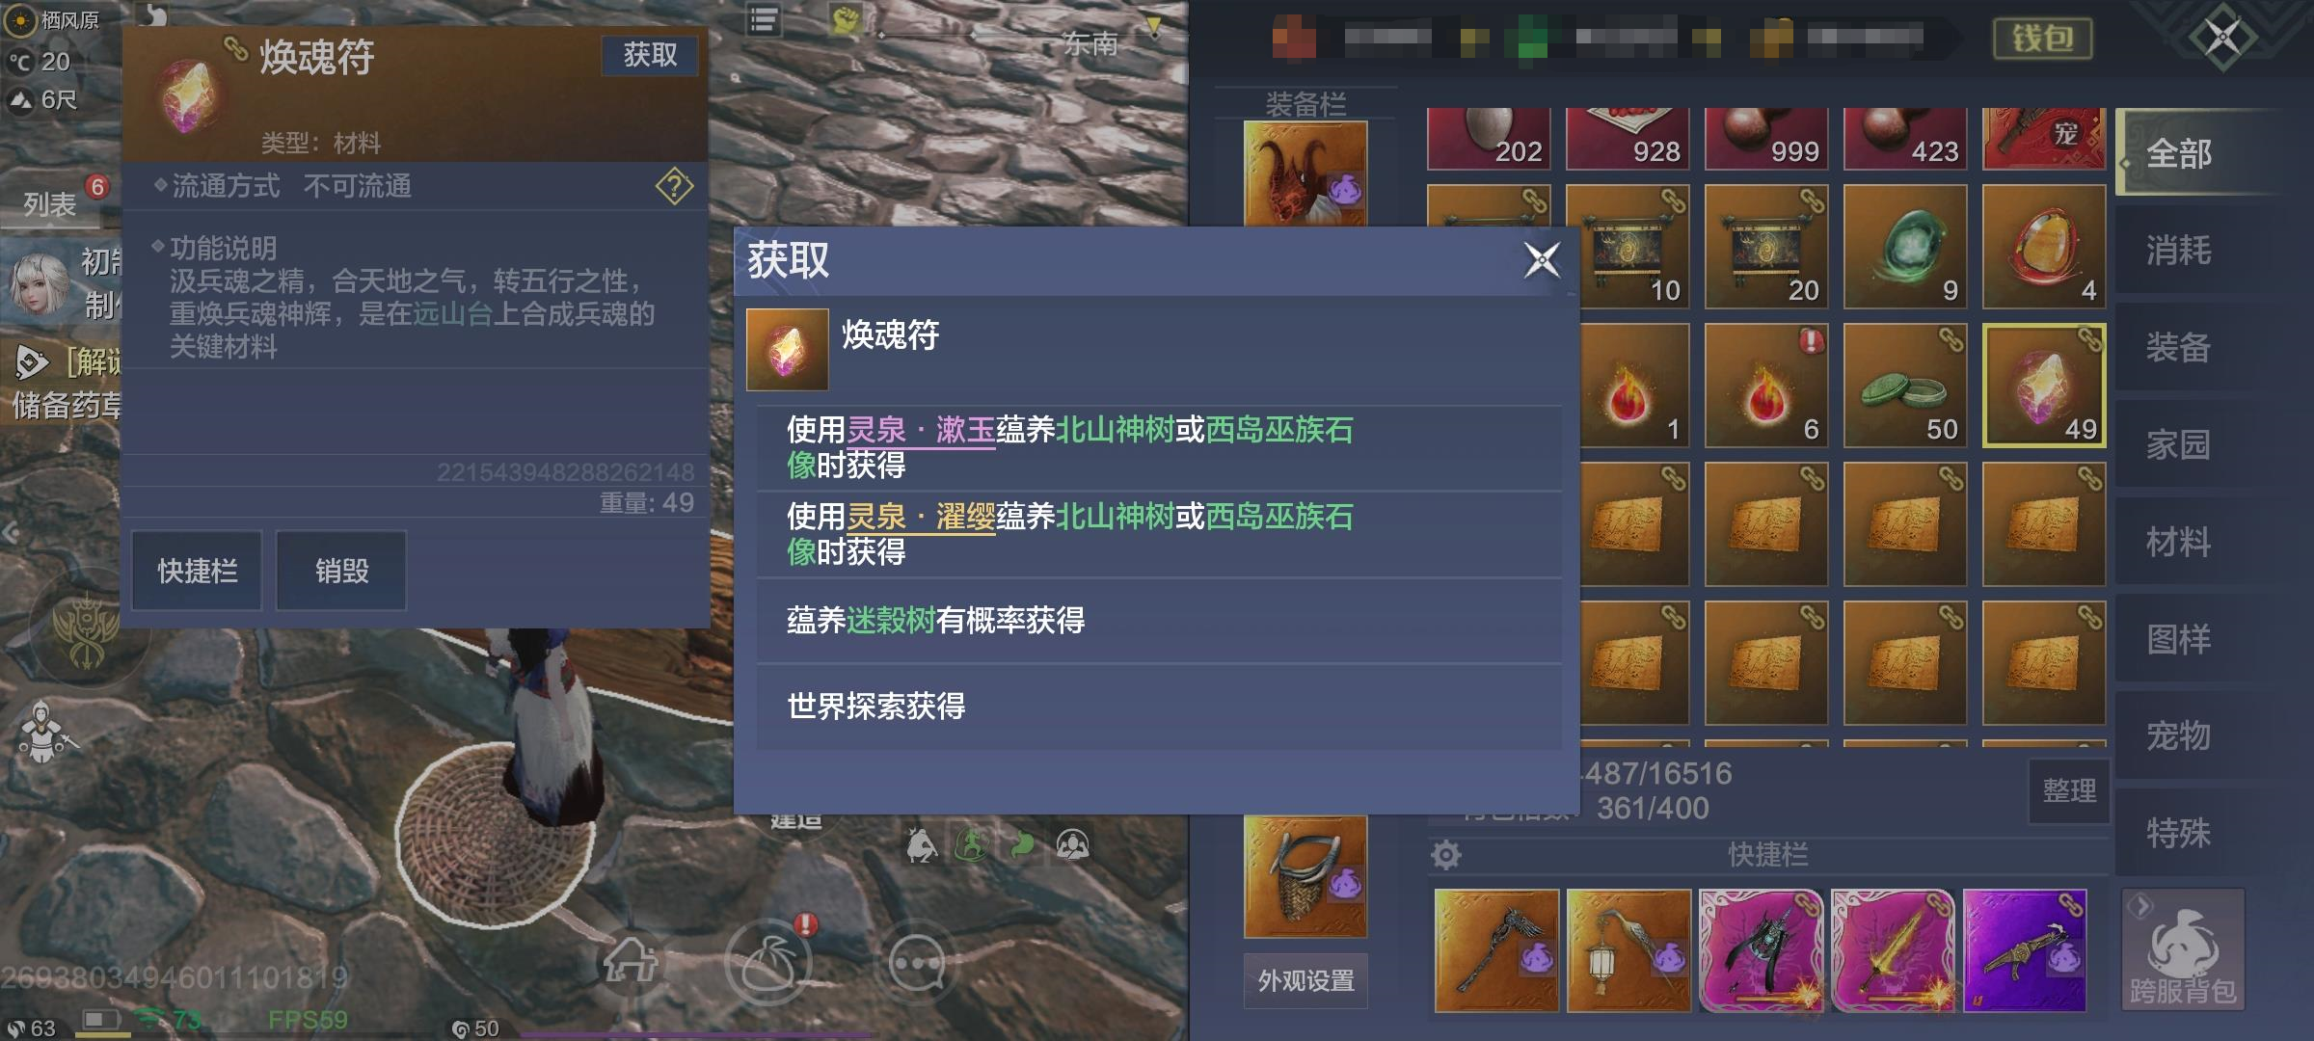Click the question mark help icon
The image size is (2314, 1041).
click(674, 186)
